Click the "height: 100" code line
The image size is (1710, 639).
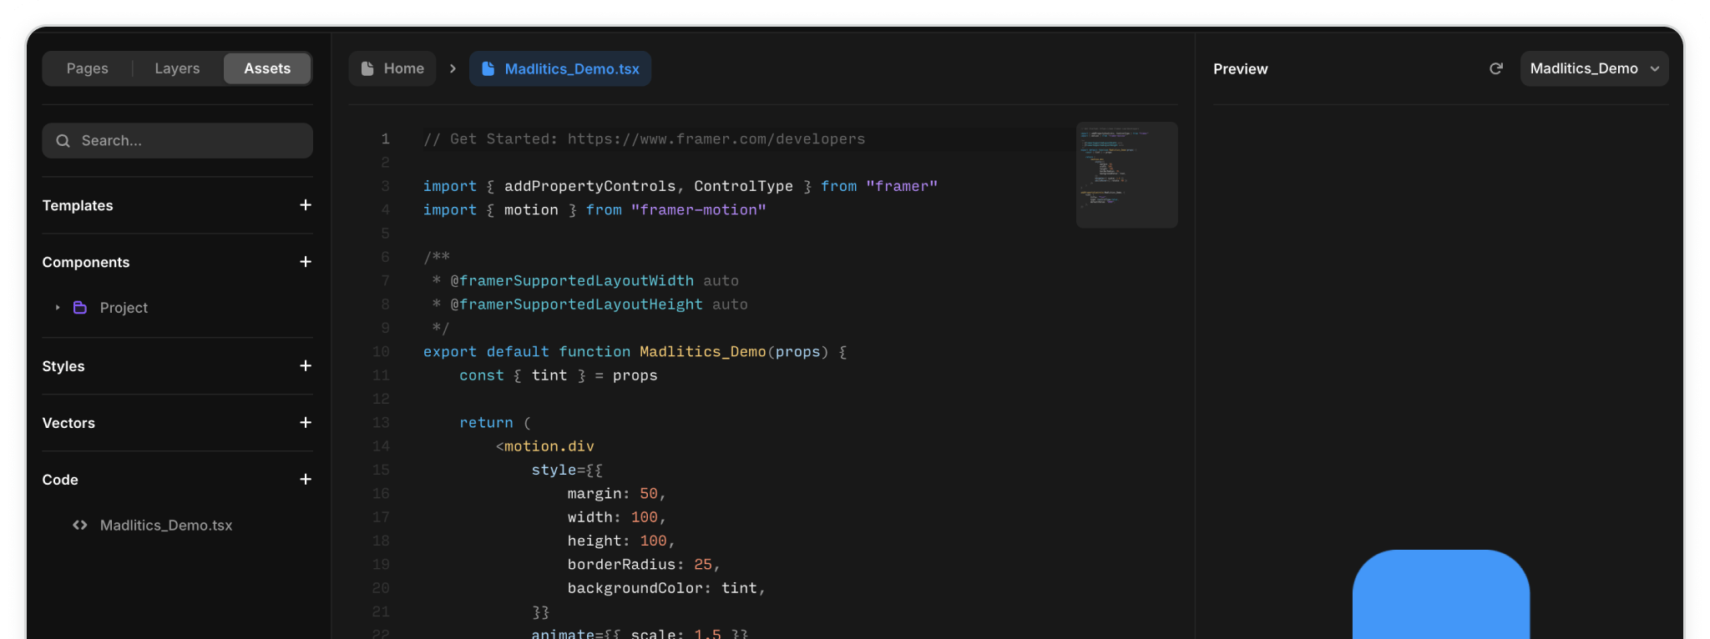click(621, 541)
